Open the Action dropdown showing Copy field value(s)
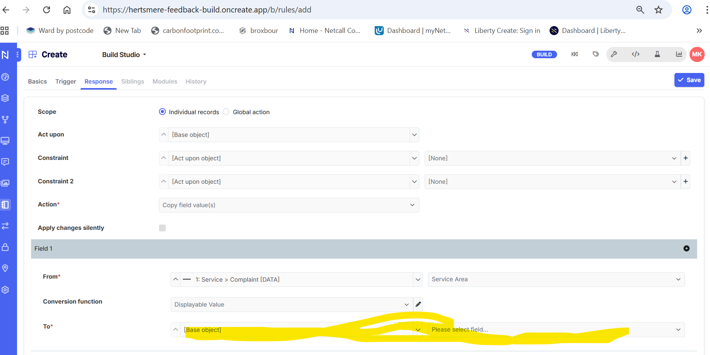 (x=288, y=205)
